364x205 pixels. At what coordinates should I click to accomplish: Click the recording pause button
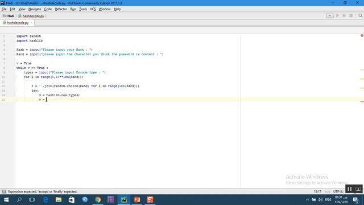350,189
